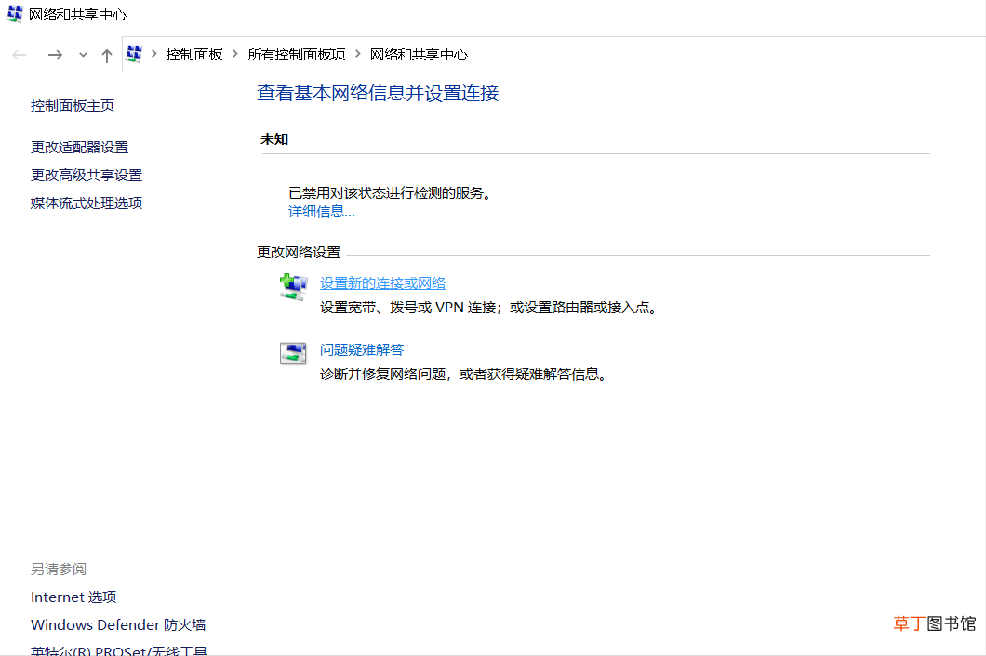
Task: Open the recent locations dropdown arrow
Action: (x=83, y=56)
